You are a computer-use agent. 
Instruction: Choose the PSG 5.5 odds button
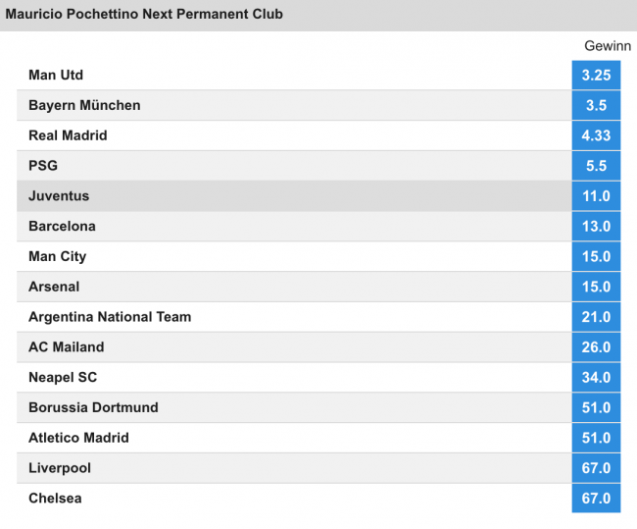pyautogui.click(x=595, y=166)
